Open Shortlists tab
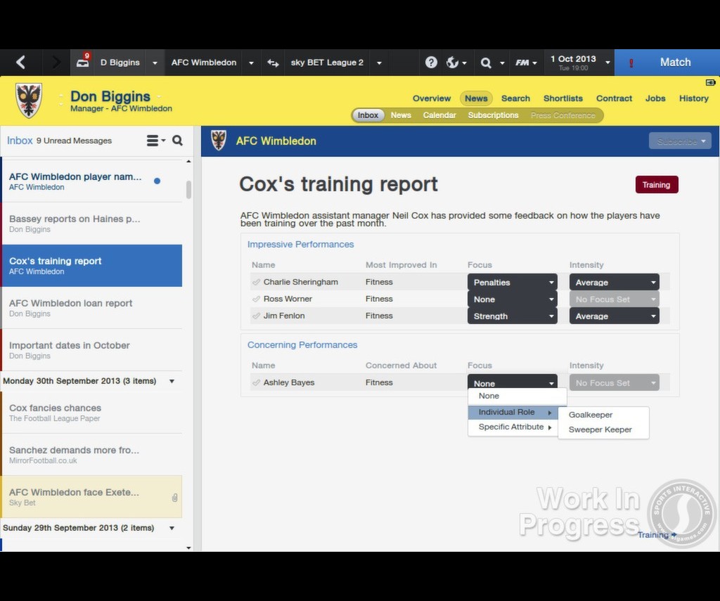 click(562, 98)
